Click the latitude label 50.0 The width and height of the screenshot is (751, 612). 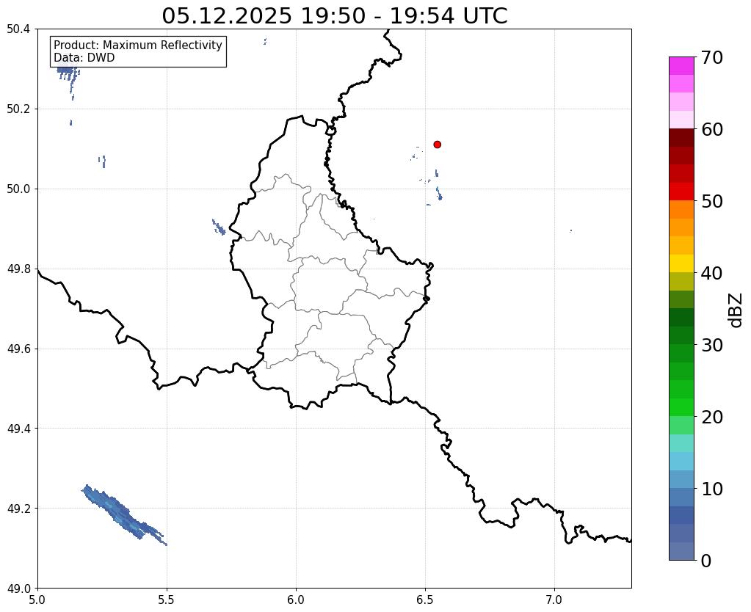coord(18,189)
